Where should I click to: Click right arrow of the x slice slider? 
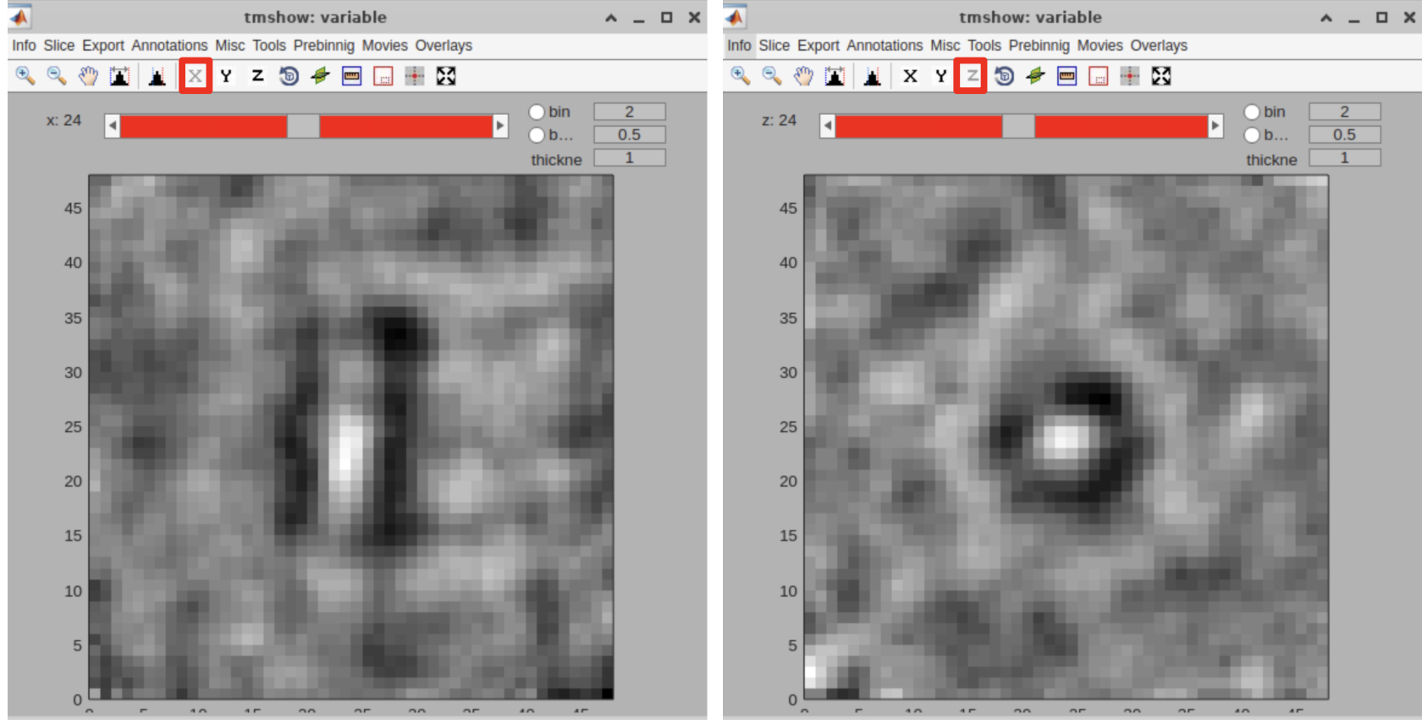coord(500,126)
